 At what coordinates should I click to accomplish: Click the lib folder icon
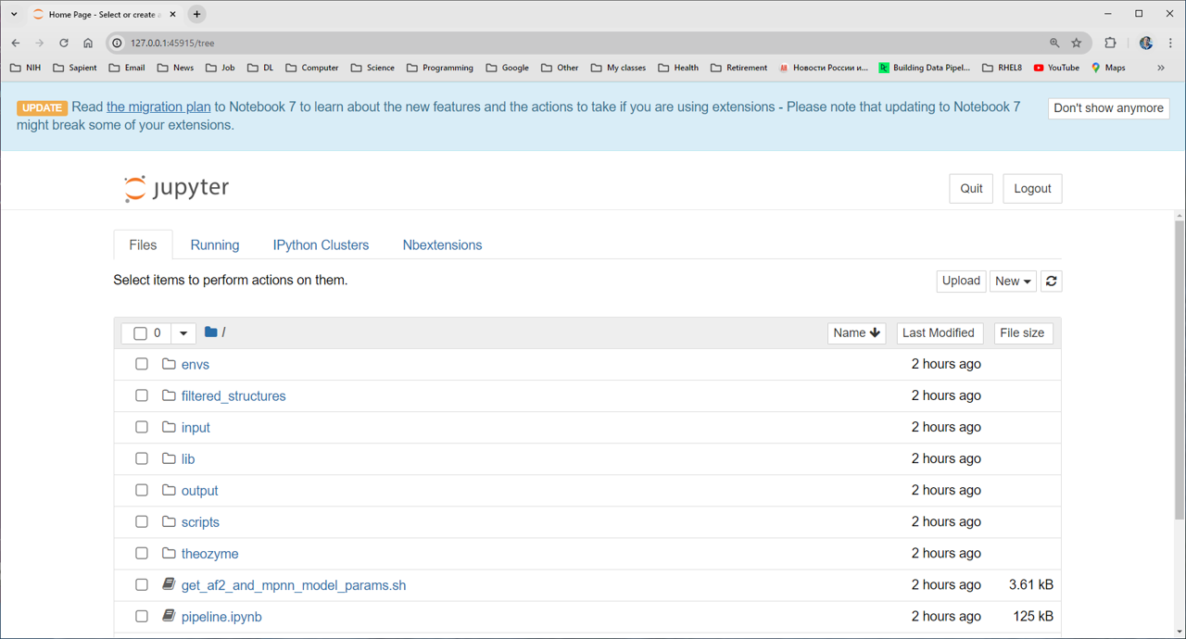point(169,458)
